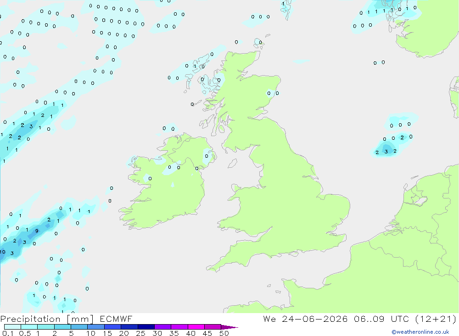The height and width of the screenshot is (336, 459).
Task: Click the over-50 arrow tip of legend
Action: point(229,327)
